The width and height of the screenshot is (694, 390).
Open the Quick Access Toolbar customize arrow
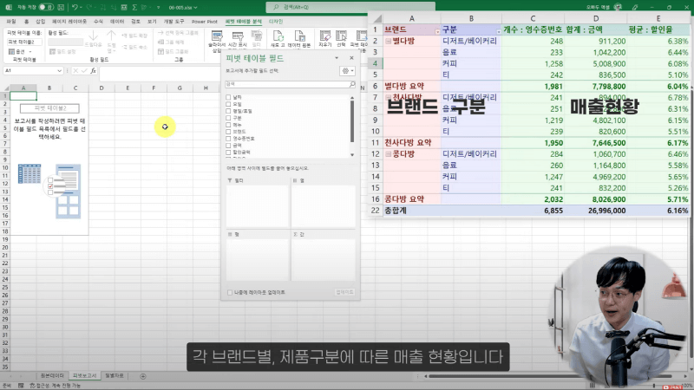pos(159,8)
